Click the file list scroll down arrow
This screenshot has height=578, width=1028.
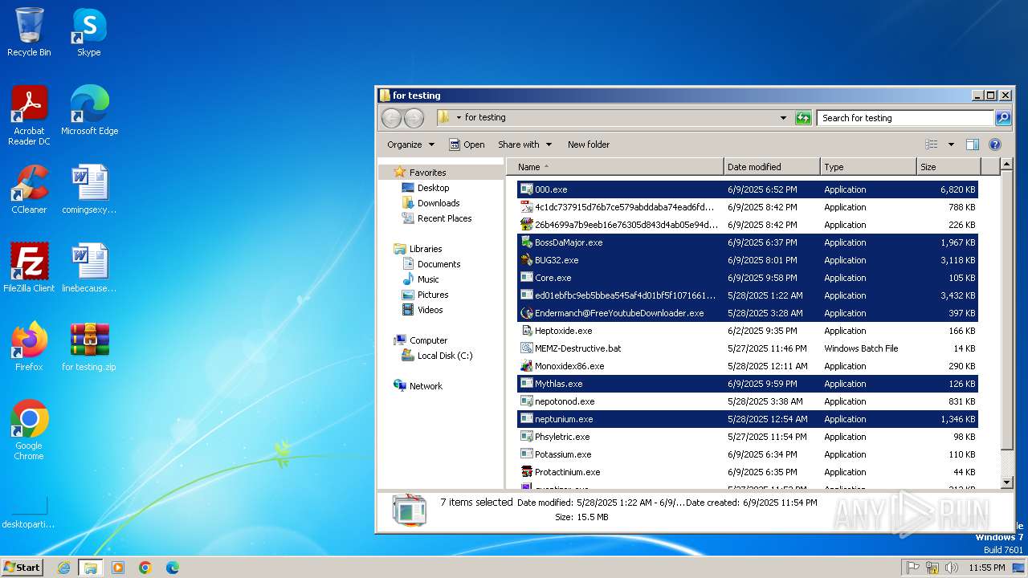pyautogui.click(x=1007, y=482)
